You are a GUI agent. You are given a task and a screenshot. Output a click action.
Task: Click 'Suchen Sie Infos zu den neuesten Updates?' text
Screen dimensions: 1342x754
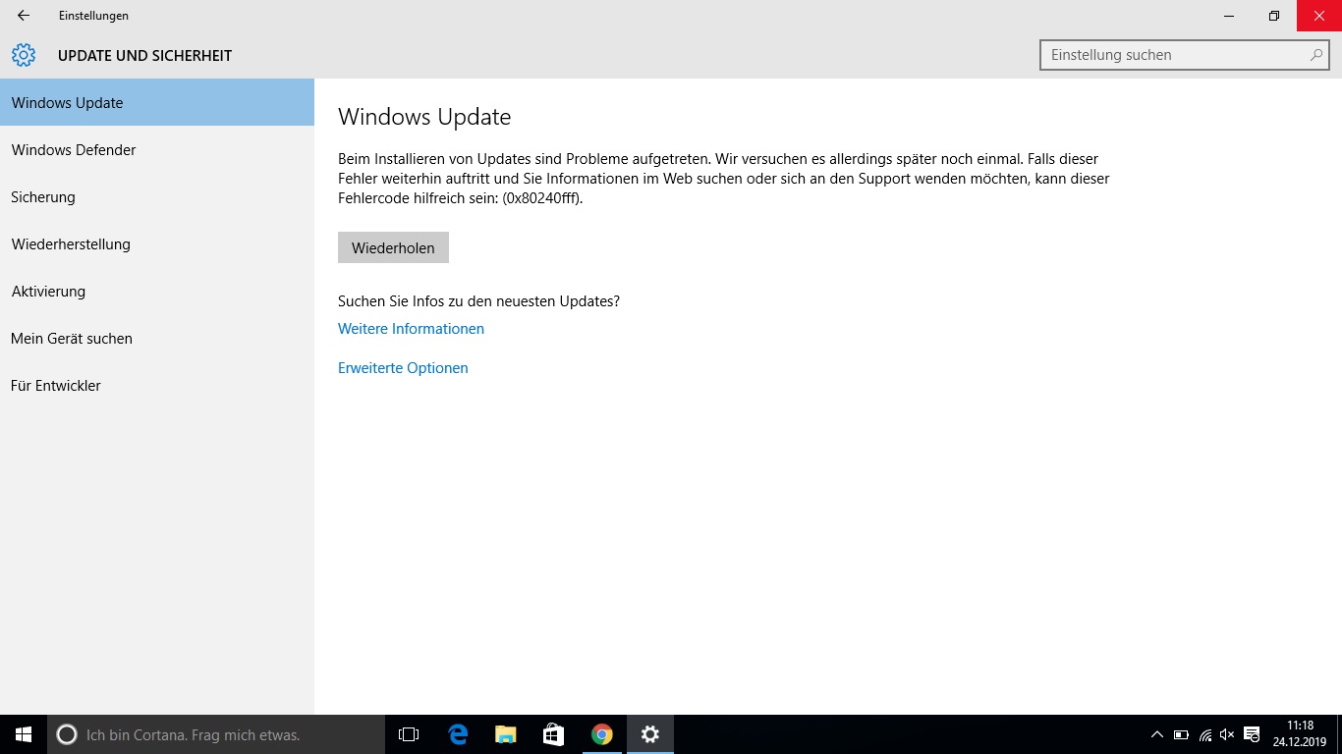[478, 301]
